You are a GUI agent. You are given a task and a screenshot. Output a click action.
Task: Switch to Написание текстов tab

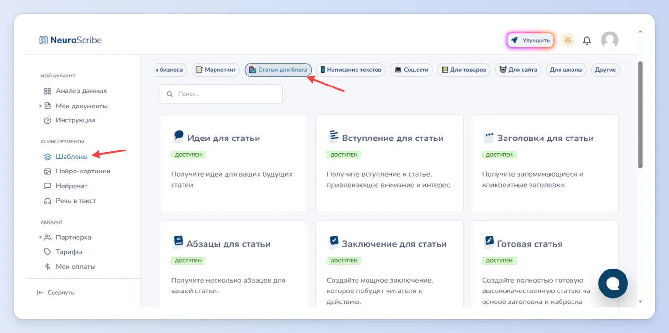point(351,70)
